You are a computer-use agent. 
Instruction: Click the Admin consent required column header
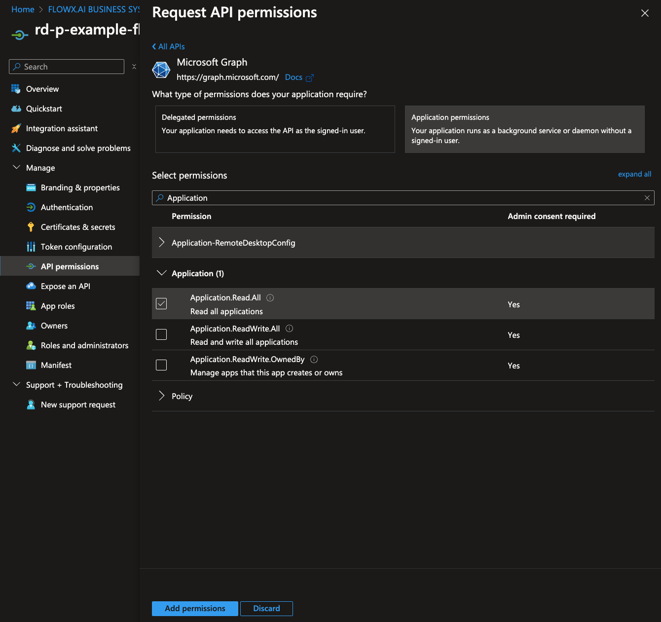coord(551,216)
